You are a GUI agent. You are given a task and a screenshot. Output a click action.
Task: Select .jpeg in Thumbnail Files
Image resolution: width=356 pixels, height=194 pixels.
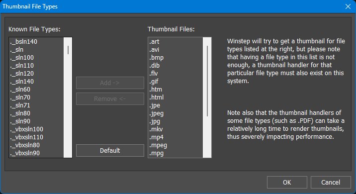(176, 113)
